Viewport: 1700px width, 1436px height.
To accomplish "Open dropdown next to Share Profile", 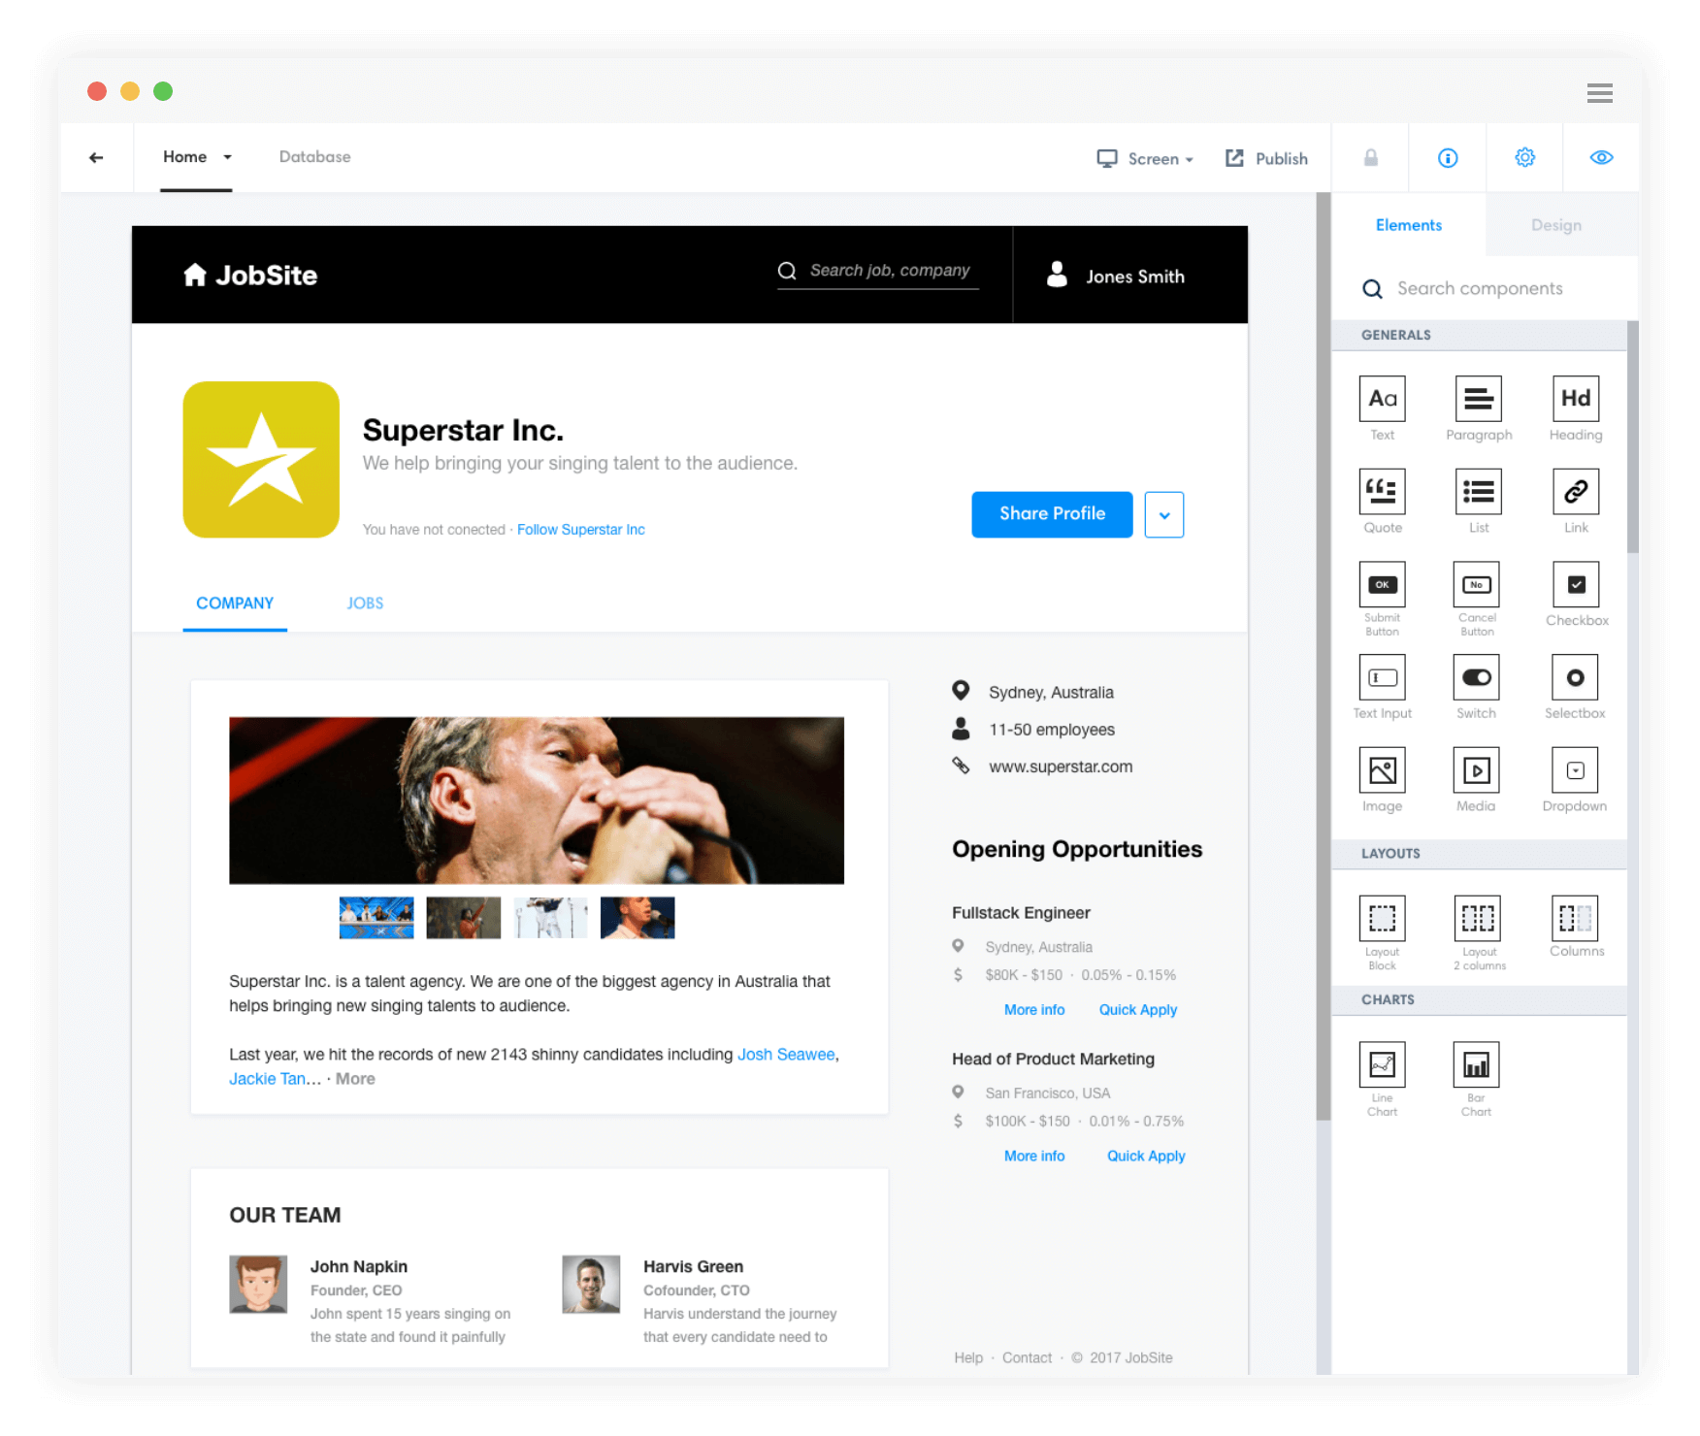I will pos(1163,515).
